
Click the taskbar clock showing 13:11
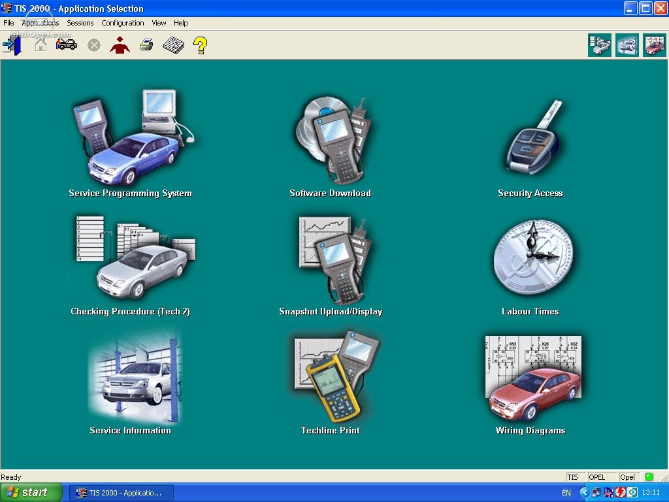coord(651,493)
